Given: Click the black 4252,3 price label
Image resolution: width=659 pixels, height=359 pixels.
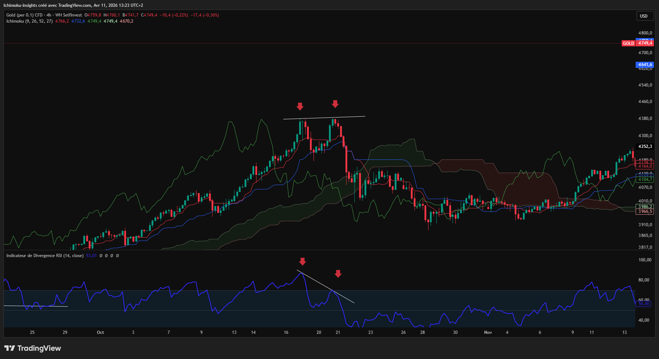Looking at the screenshot, I should point(645,146).
